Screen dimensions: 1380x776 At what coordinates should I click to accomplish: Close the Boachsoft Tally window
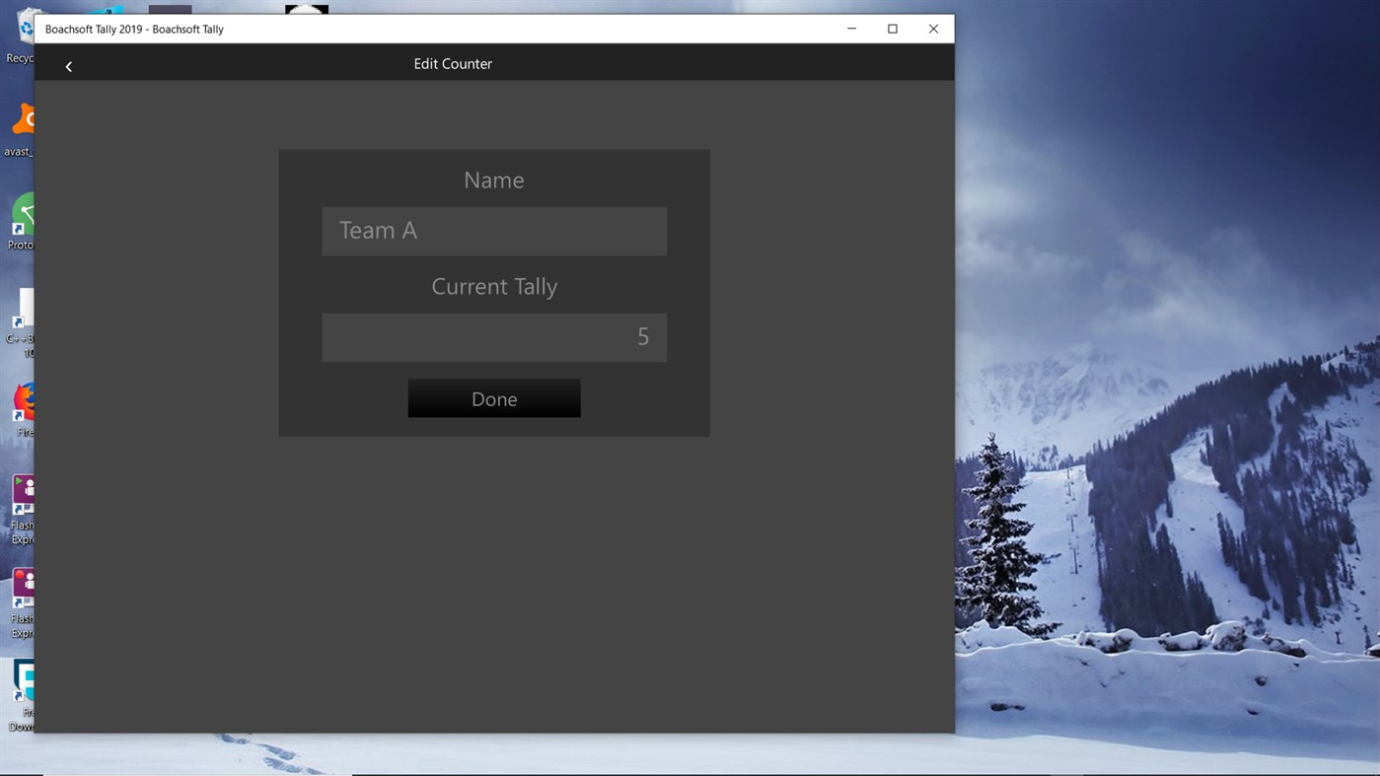coord(932,29)
